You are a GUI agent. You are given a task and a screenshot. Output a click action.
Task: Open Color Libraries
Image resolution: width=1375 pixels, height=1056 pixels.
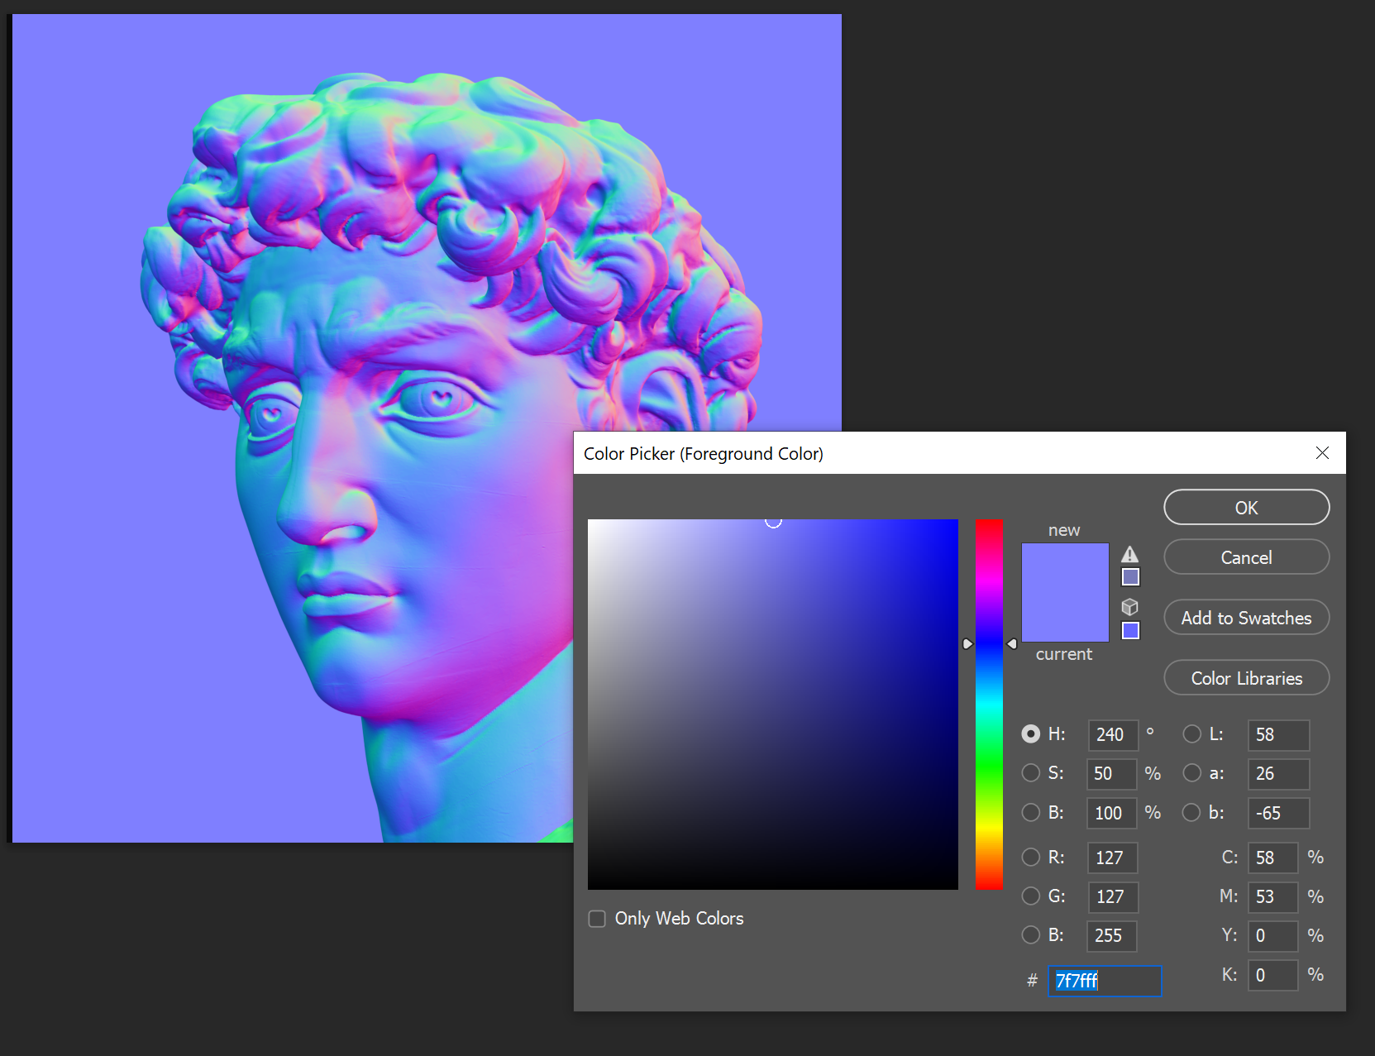[x=1247, y=678]
